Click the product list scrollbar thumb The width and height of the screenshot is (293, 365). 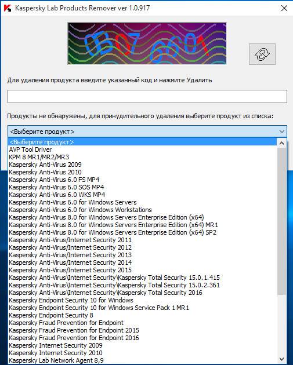[281, 221]
